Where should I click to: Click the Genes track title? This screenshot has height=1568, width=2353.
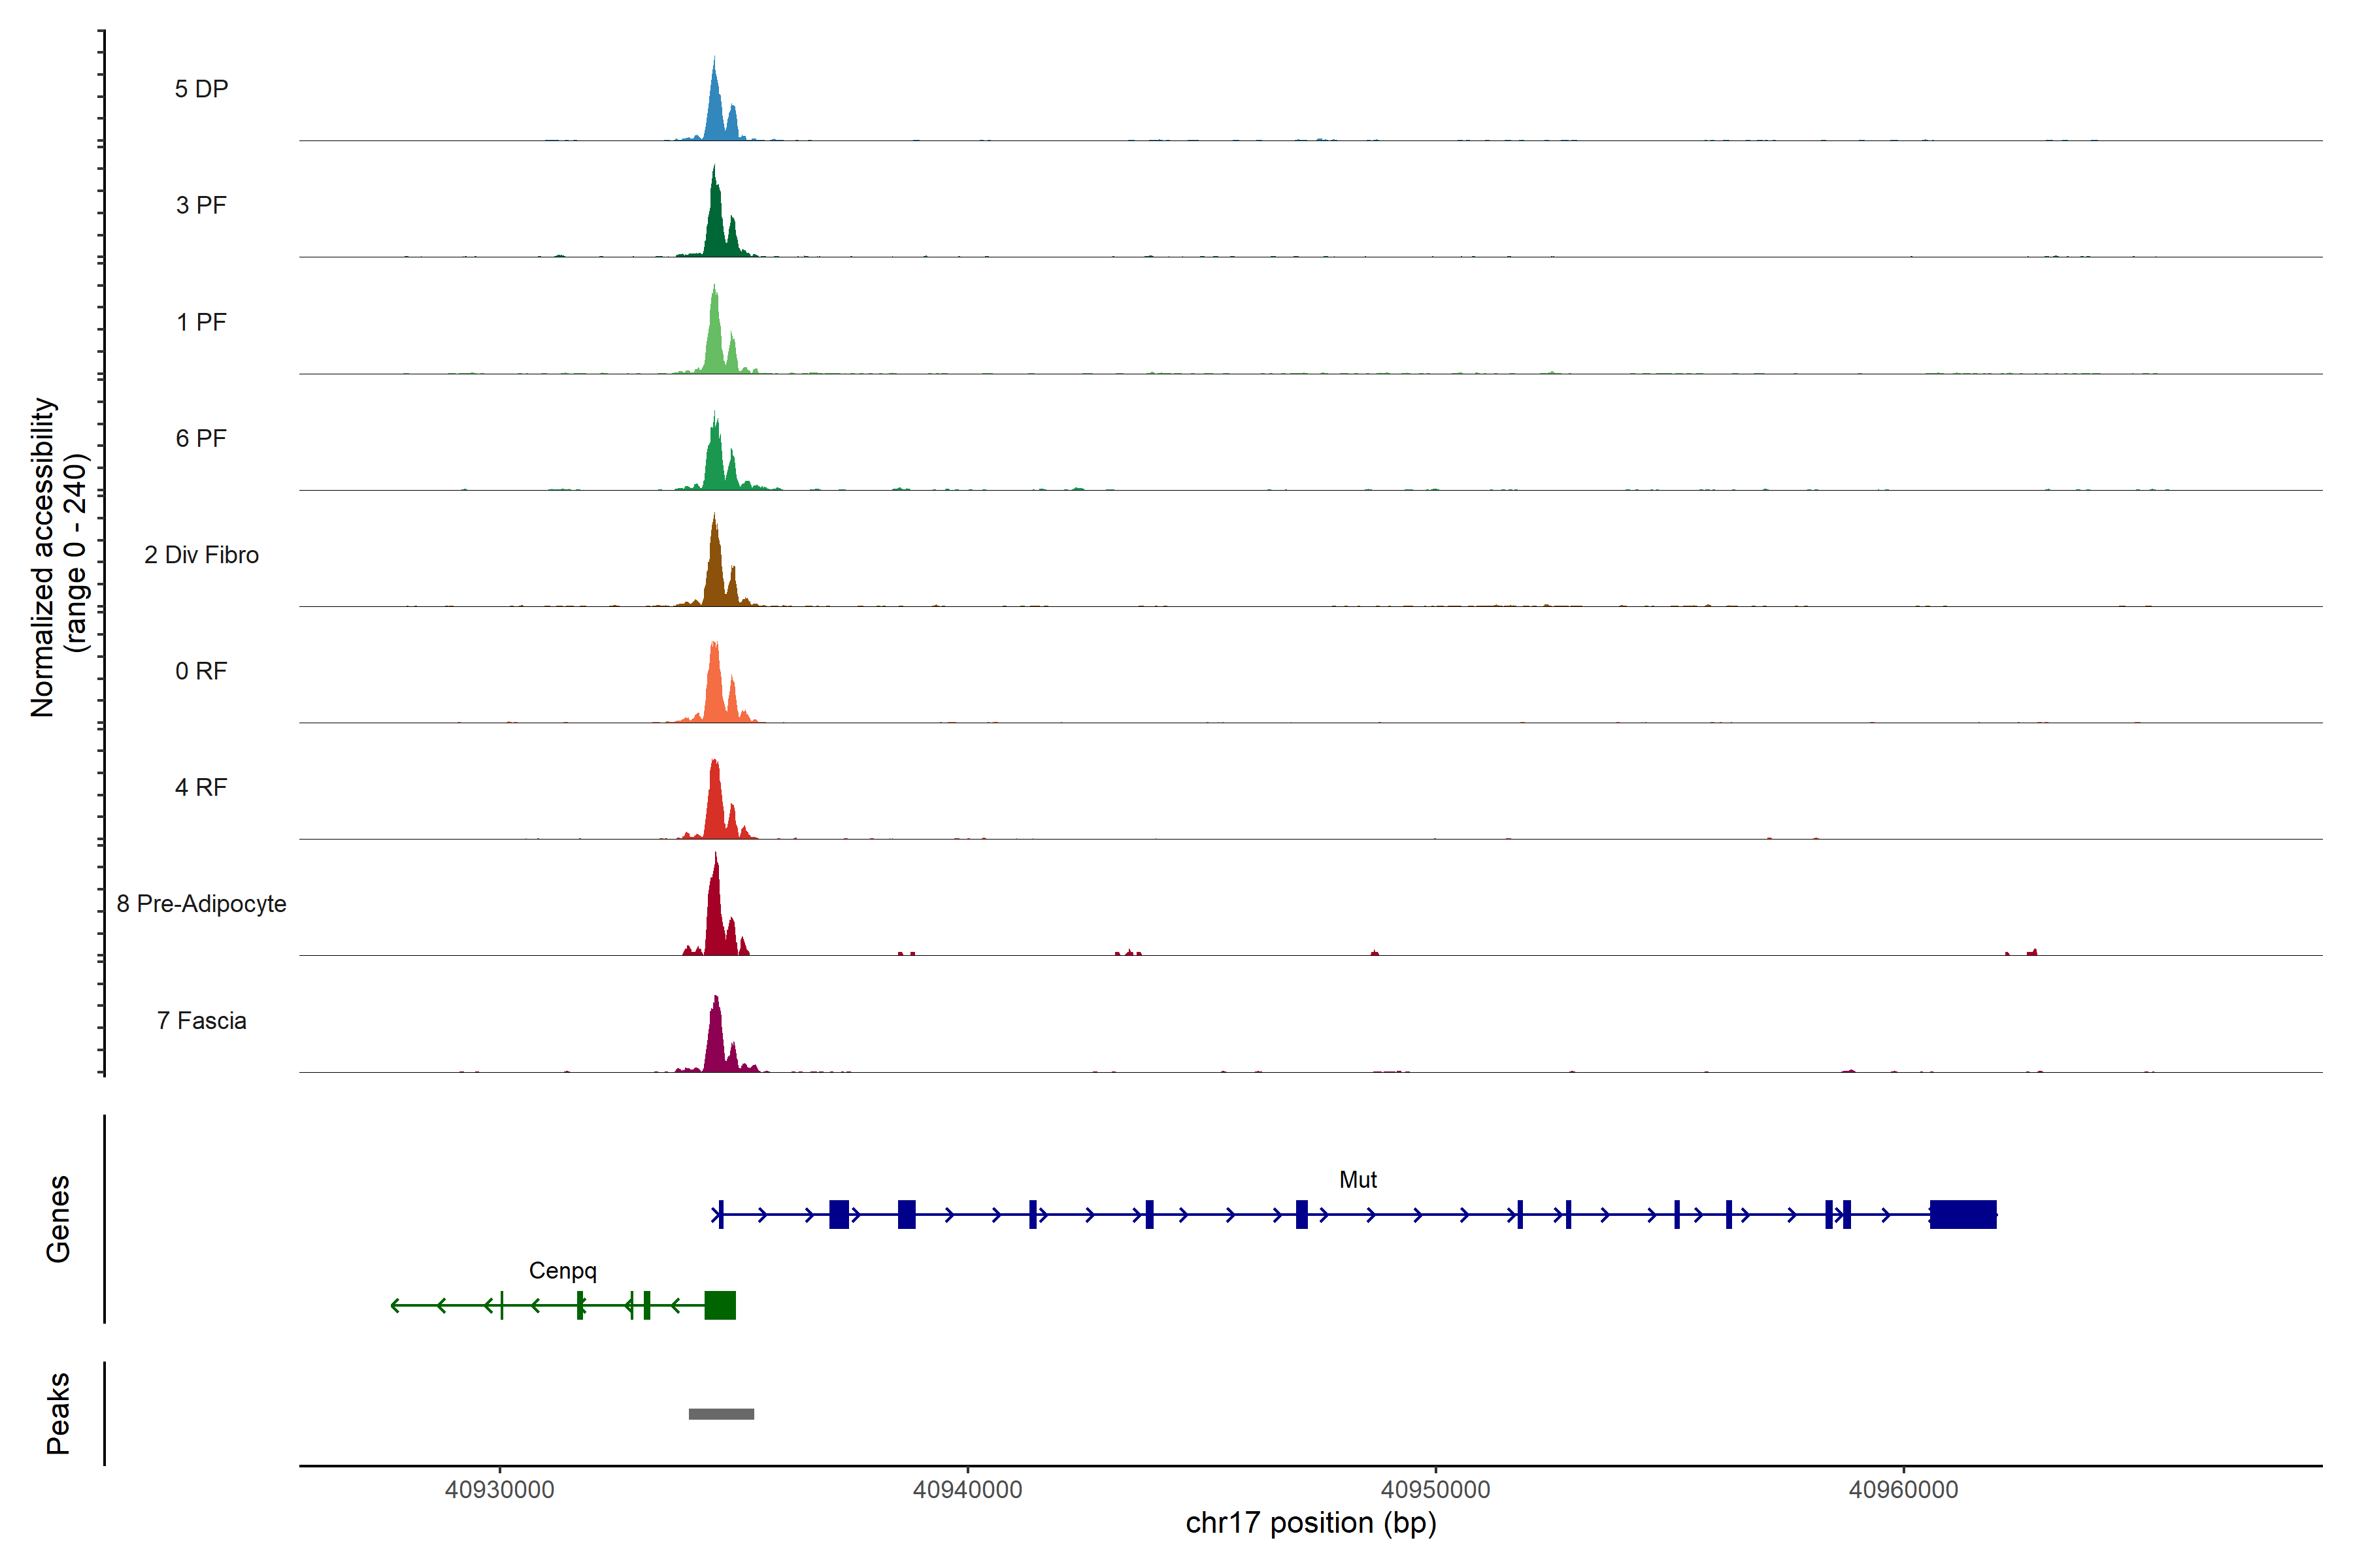(58, 1219)
